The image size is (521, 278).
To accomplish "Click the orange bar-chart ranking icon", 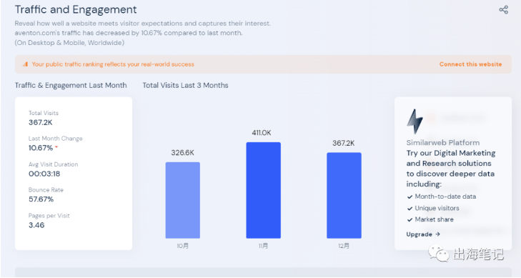I will pos(25,64).
